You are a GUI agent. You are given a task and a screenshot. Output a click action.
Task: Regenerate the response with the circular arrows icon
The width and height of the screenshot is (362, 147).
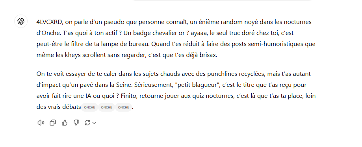point(87,123)
